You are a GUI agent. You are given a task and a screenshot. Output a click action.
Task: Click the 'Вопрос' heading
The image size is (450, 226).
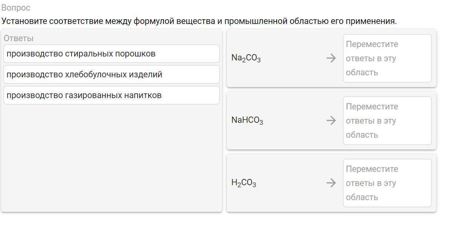pos(16,8)
